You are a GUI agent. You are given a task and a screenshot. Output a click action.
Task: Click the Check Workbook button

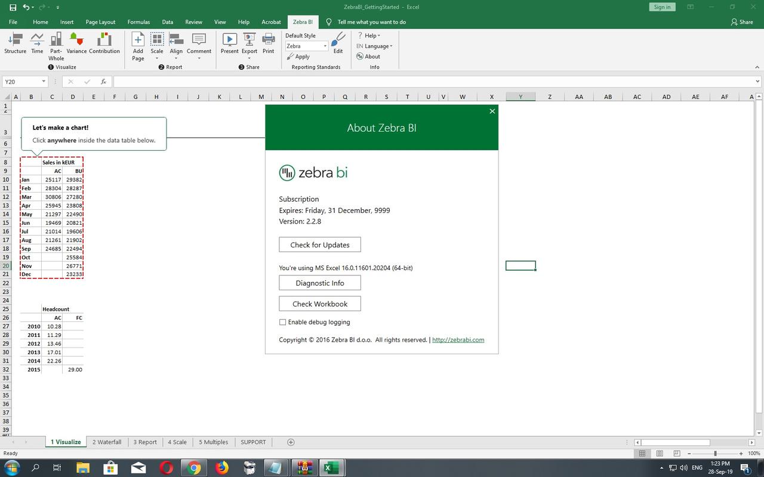coord(320,303)
